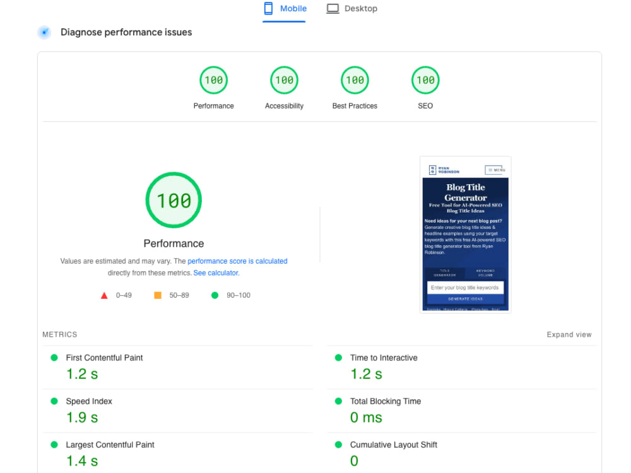Click the Cumulative Layout Shift metric label

click(394, 445)
